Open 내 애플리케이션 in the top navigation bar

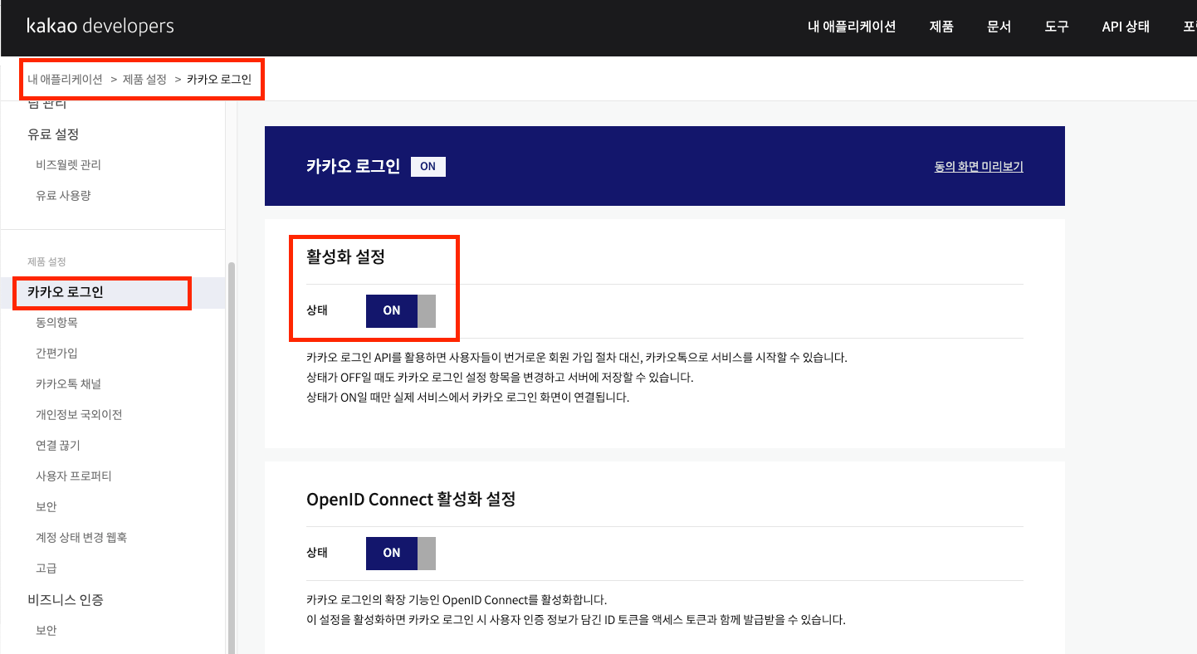pos(852,27)
